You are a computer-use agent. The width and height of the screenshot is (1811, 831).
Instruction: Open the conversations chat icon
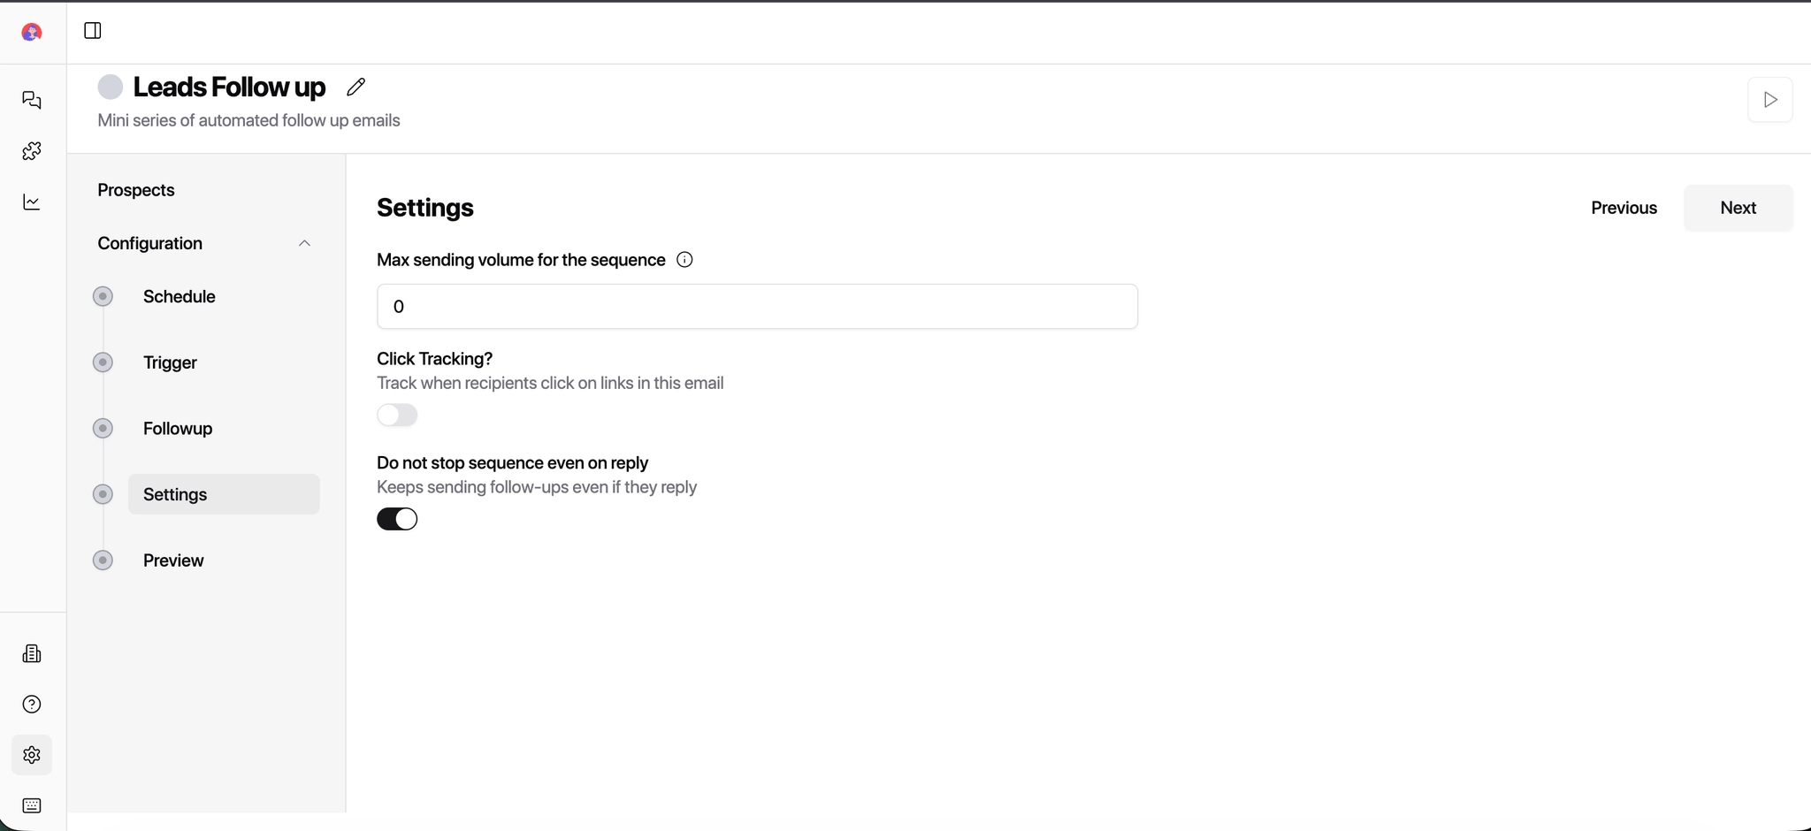click(x=32, y=100)
